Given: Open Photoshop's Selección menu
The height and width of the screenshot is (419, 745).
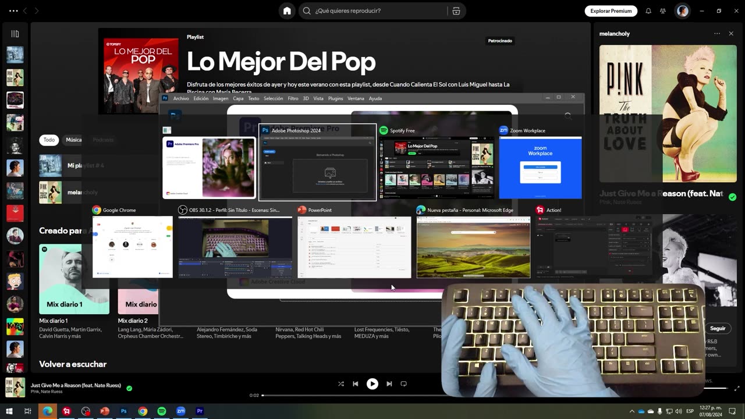Looking at the screenshot, I should [273, 98].
